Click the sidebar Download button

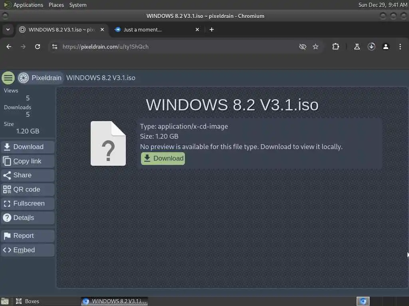pyautogui.click(x=28, y=147)
